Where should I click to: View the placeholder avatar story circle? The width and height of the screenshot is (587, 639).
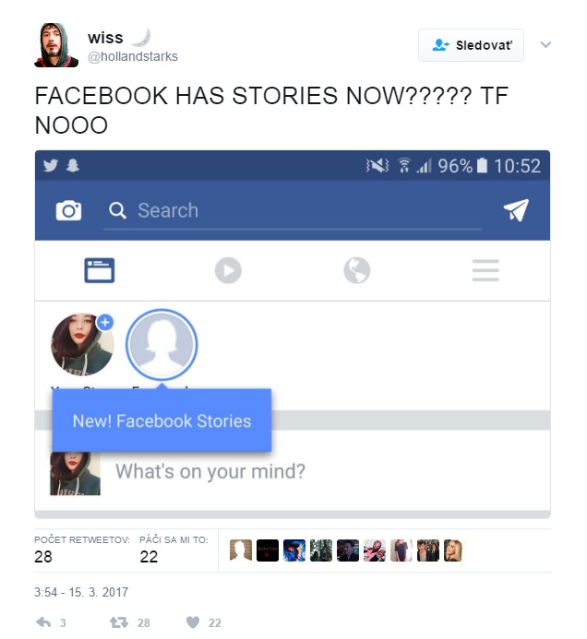162,345
